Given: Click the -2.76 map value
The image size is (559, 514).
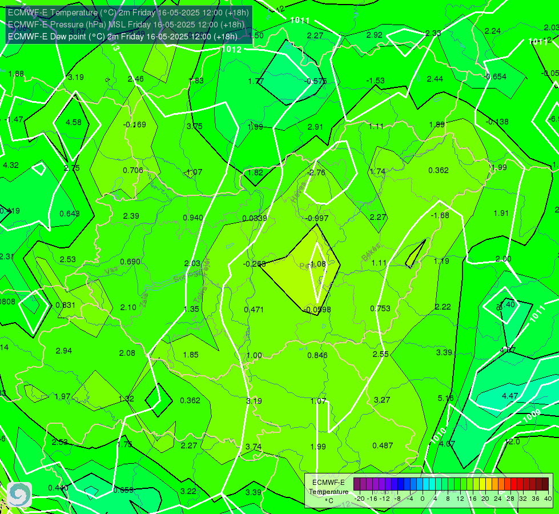Looking at the screenshot, I should [316, 172].
